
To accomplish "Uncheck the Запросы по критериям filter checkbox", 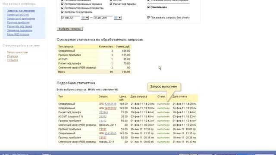I will click(x=62, y=12).
